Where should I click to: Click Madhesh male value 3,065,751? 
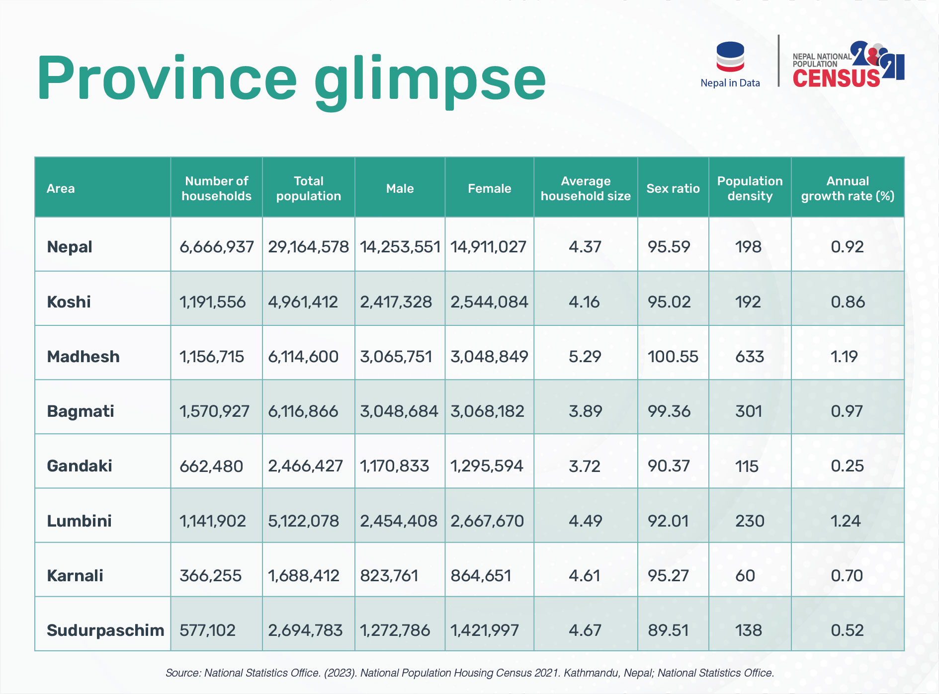pos(396,357)
